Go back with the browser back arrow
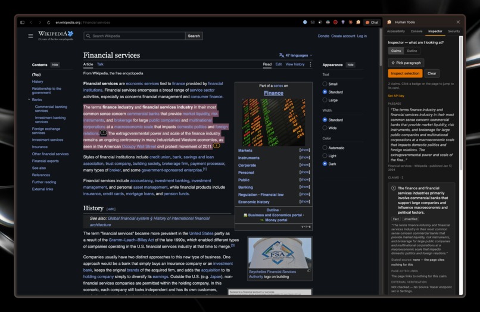The height and width of the screenshot is (312, 480). 31,23
